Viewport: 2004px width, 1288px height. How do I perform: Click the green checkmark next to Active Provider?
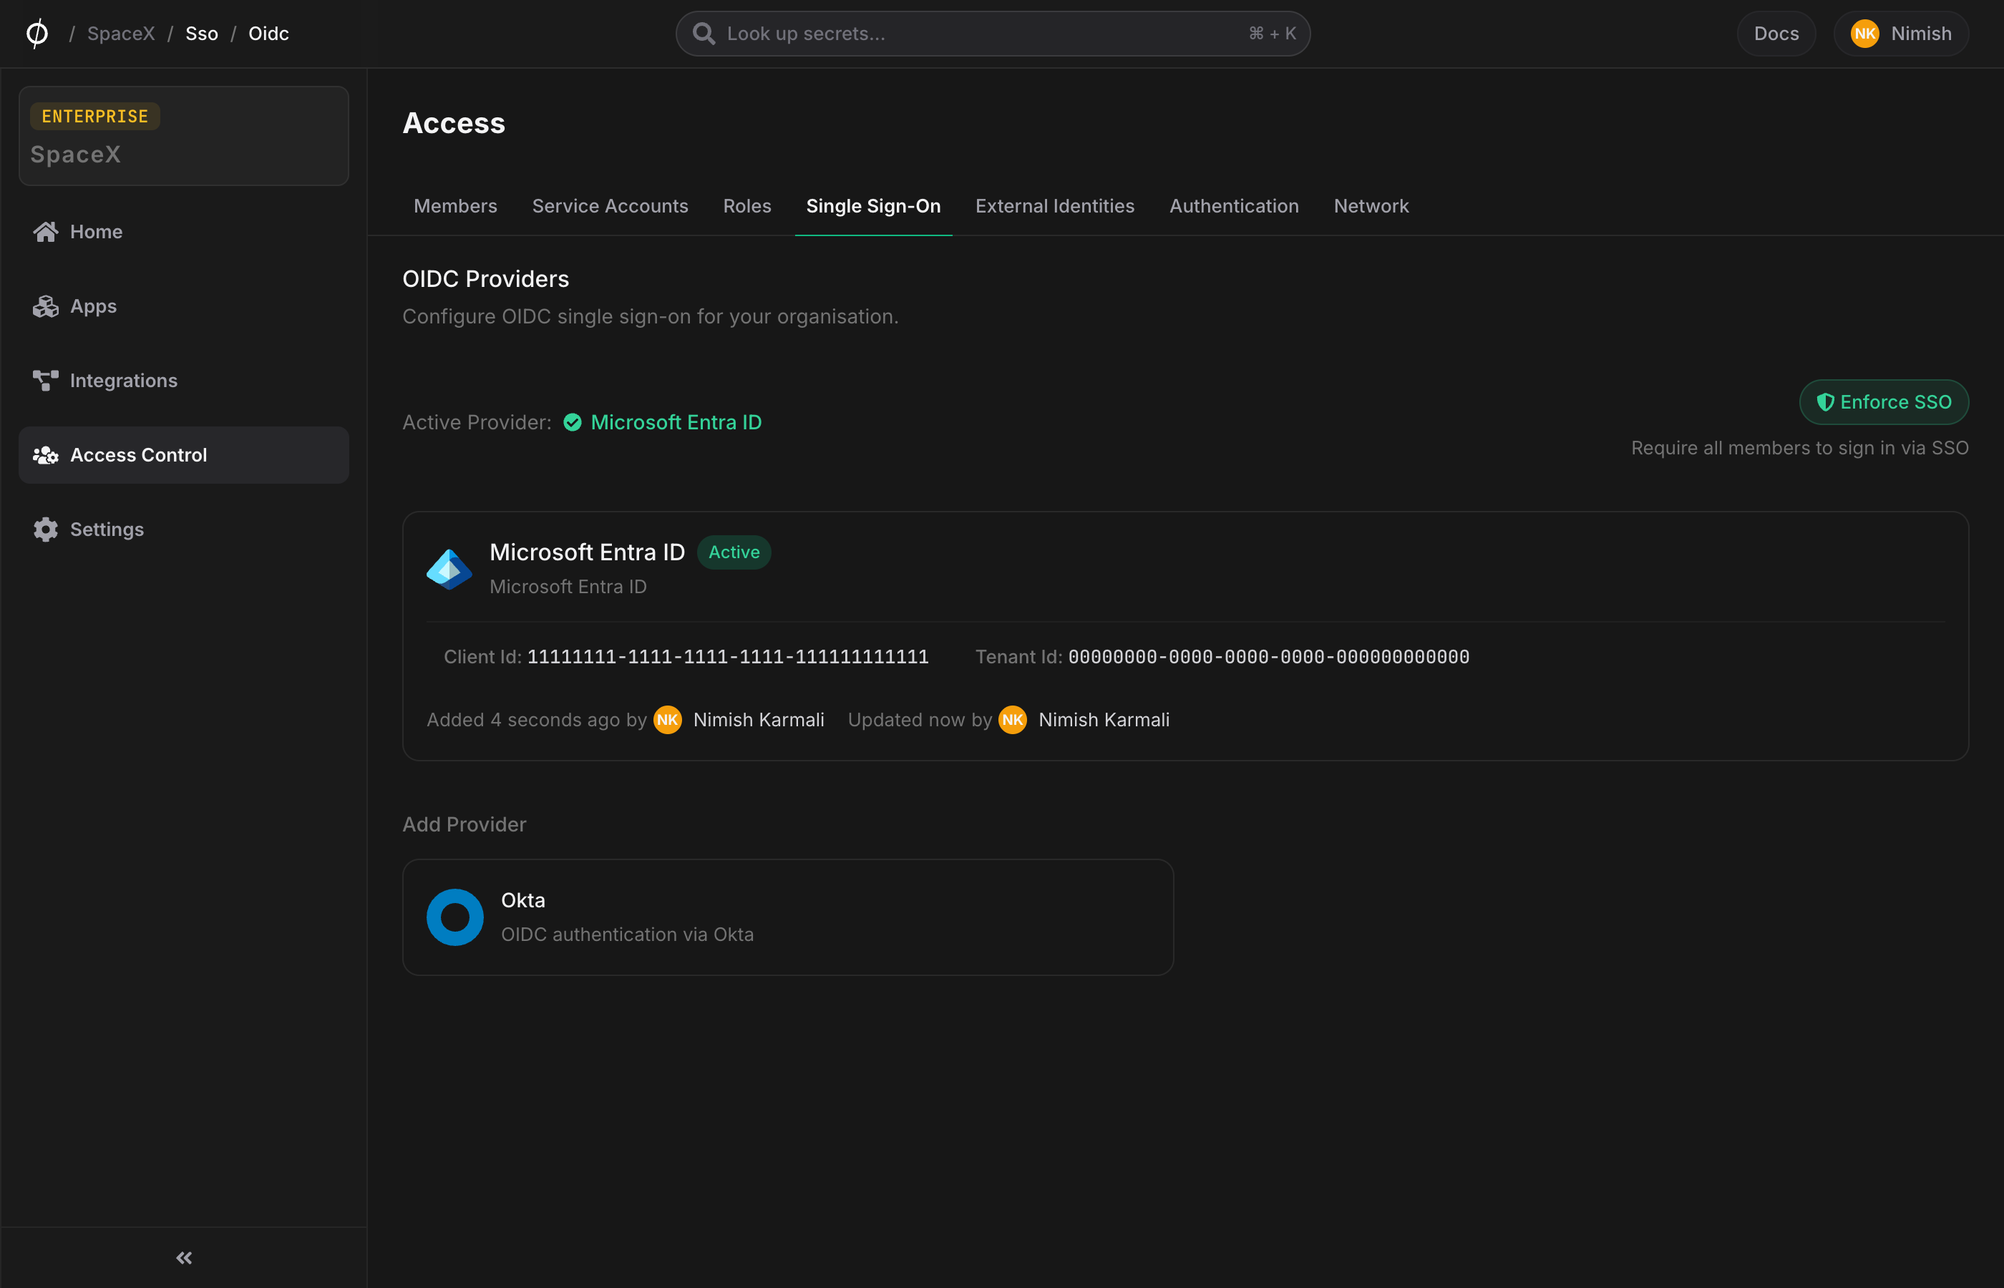[572, 422]
